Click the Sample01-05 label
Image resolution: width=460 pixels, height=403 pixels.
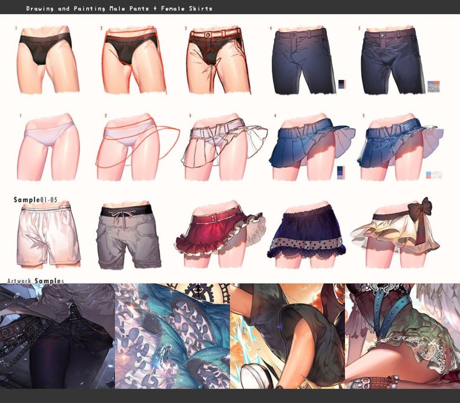click(36, 200)
